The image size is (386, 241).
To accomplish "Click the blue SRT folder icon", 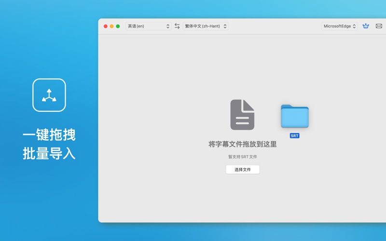I will coord(295,116).
